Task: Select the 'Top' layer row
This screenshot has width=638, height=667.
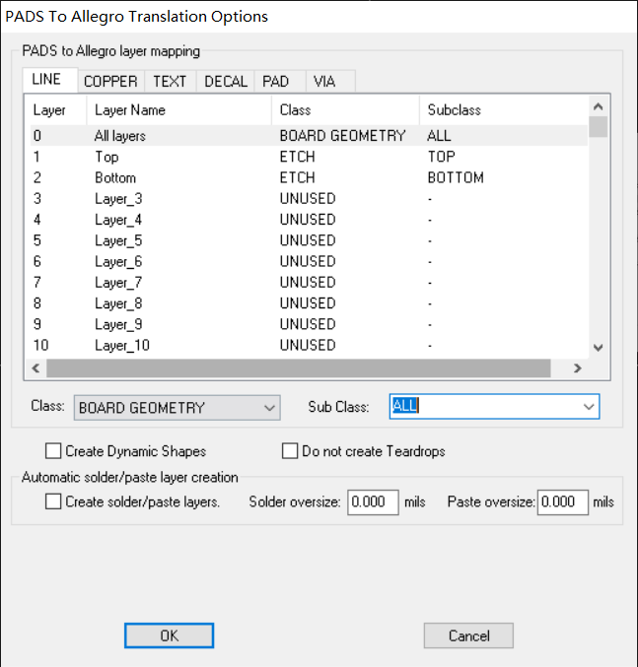Action: (x=309, y=157)
